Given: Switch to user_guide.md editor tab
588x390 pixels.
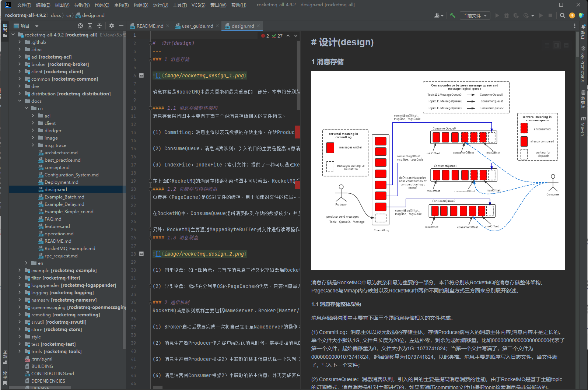Looking at the screenshot, I should click(x=197, y=26).
